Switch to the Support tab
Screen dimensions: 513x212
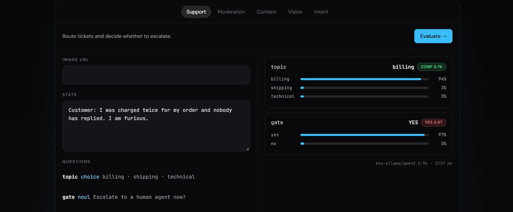click(x=196, y=12)
